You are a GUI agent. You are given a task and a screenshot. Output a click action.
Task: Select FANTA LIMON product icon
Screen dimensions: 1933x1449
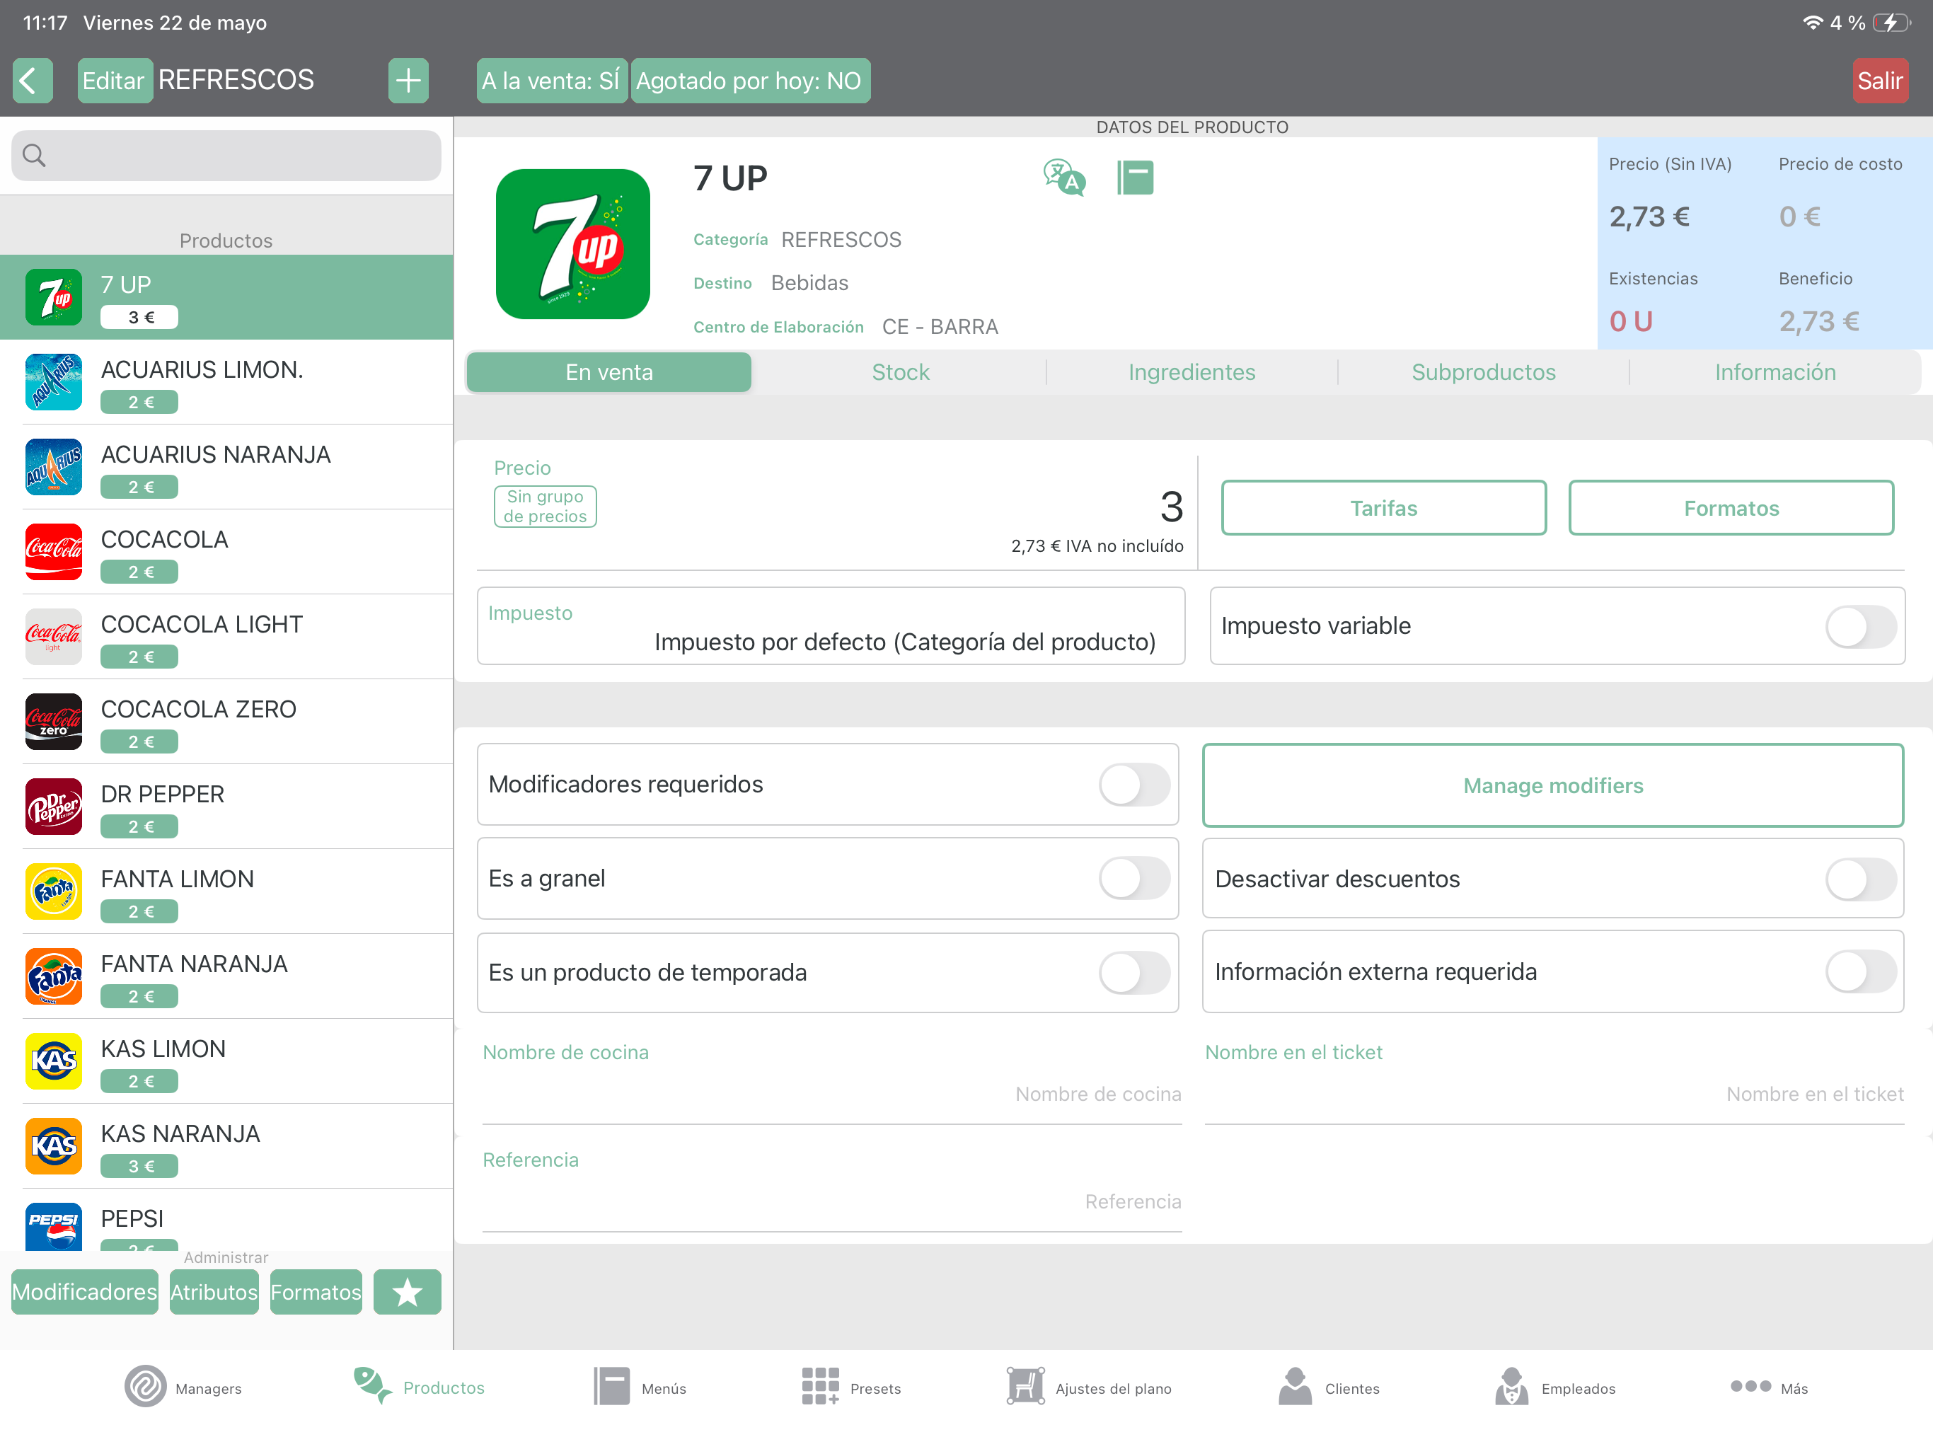(53, 891)
